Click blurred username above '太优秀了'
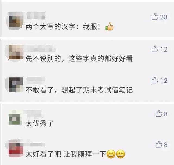Viewport: 174px width, 165px height. pos(34,114)
